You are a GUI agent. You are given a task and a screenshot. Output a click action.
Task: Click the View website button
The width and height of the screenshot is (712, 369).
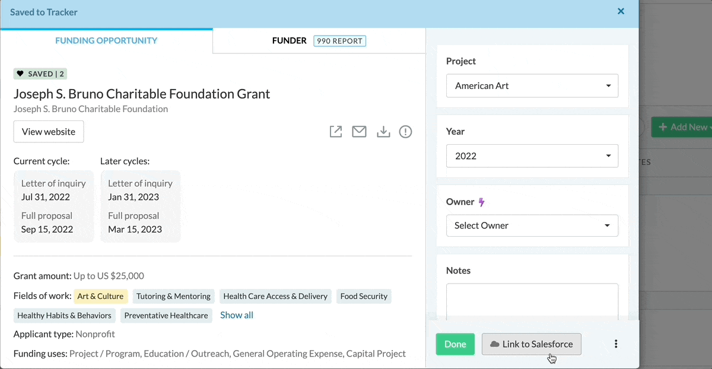(x=49, y=132)
